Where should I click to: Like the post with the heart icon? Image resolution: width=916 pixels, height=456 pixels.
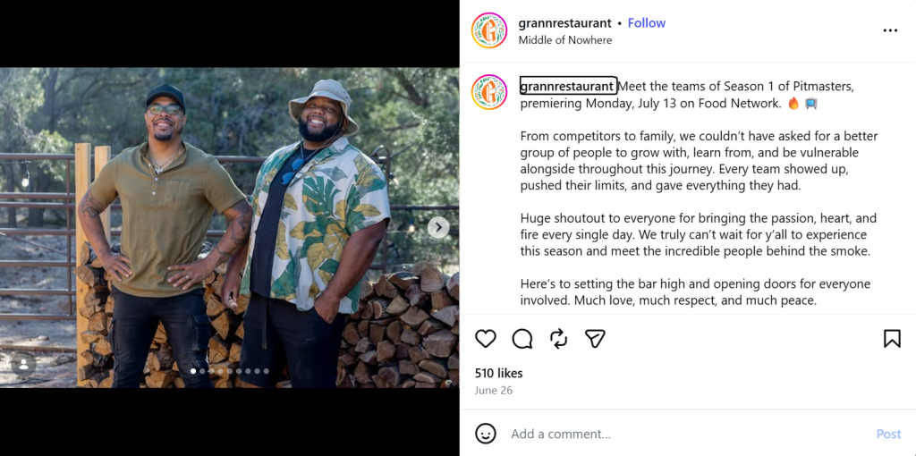486,339
